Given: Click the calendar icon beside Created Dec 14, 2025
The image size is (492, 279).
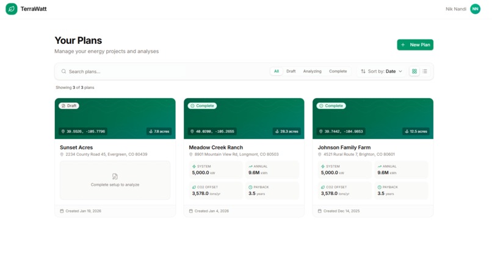Looking at the screenshot, I should 320,211.
